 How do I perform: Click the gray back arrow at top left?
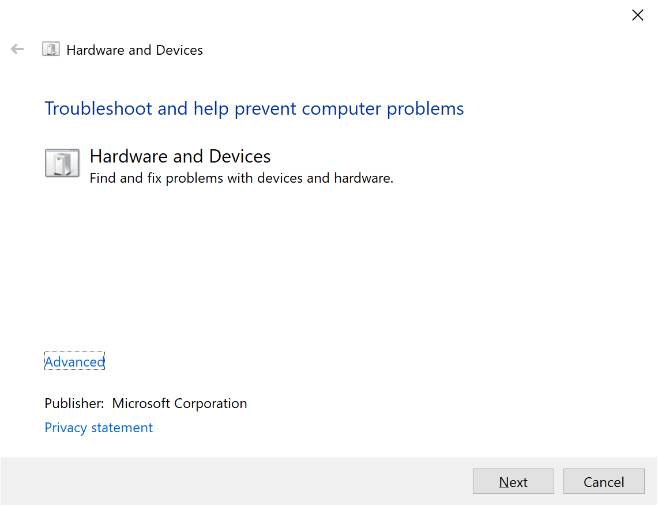tap(17, 49)
